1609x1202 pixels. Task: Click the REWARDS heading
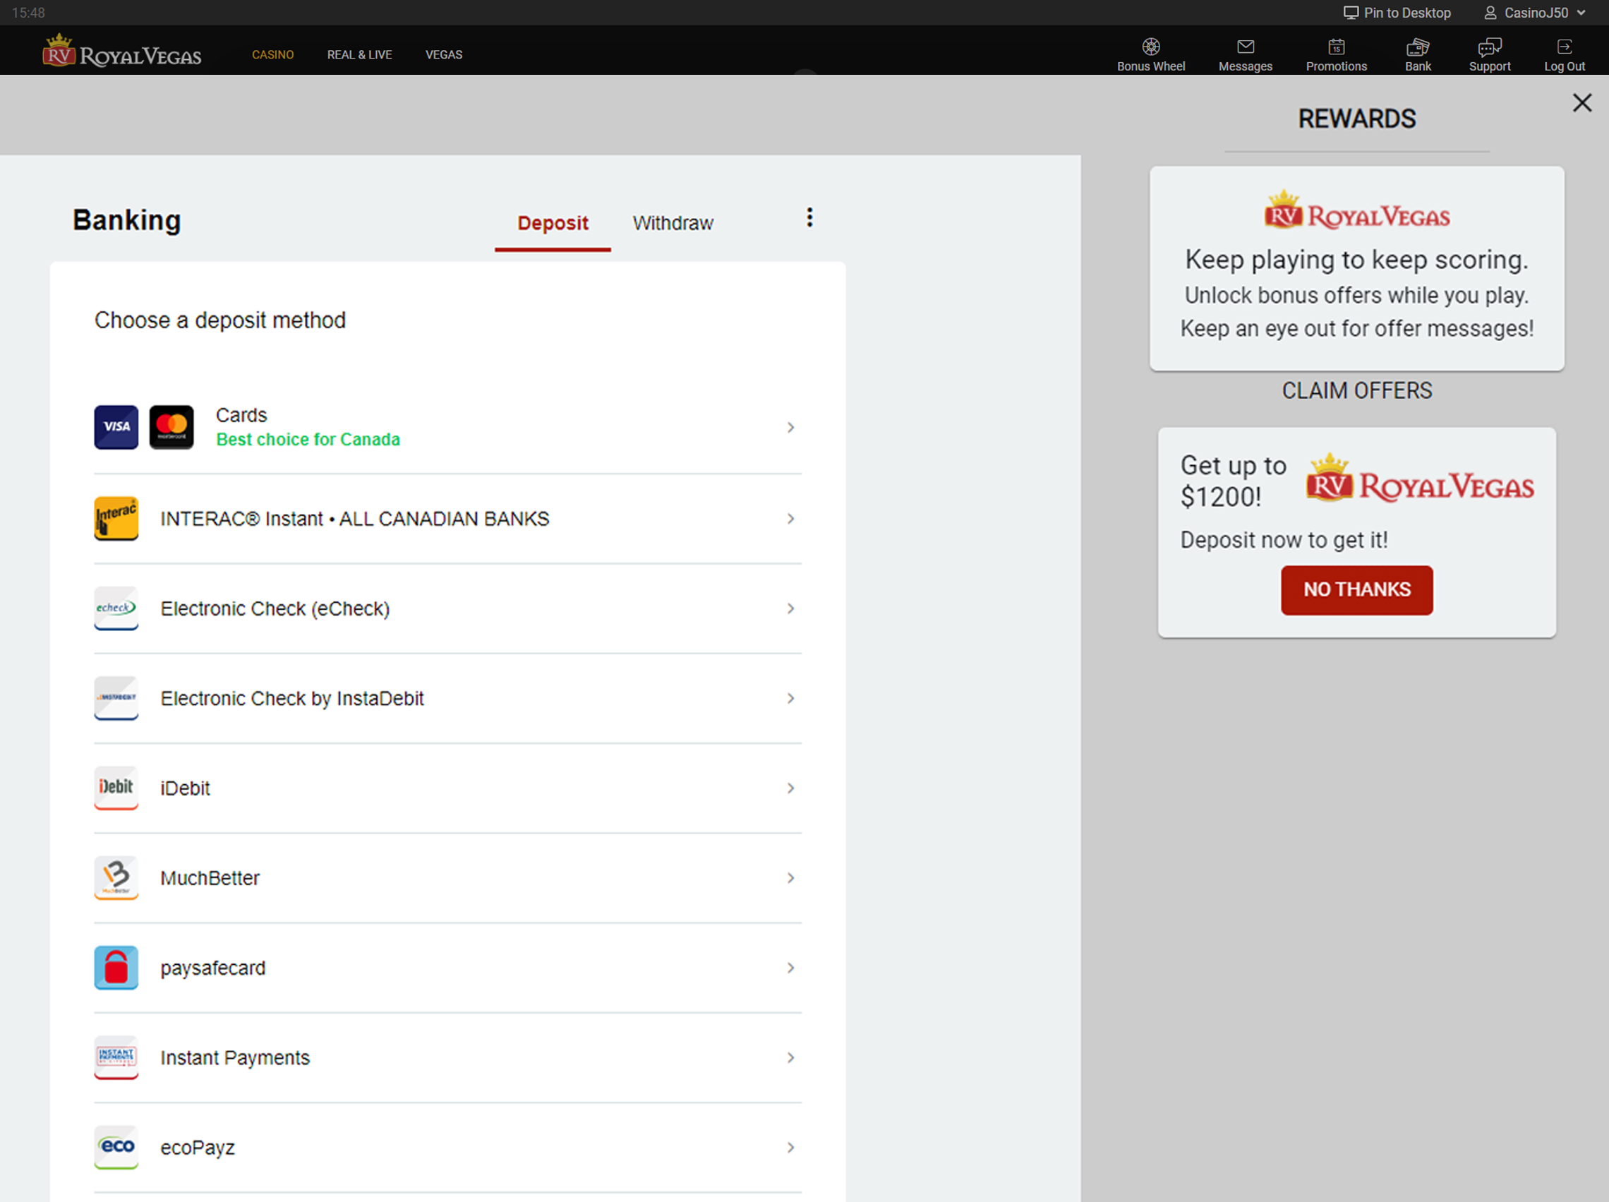1356,119
